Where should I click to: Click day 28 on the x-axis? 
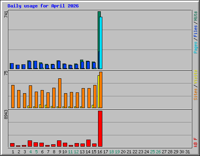(170, 152)
